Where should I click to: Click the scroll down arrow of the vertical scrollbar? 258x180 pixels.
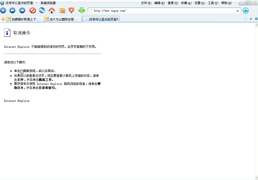pyautogui.click(x=256, y=178)
